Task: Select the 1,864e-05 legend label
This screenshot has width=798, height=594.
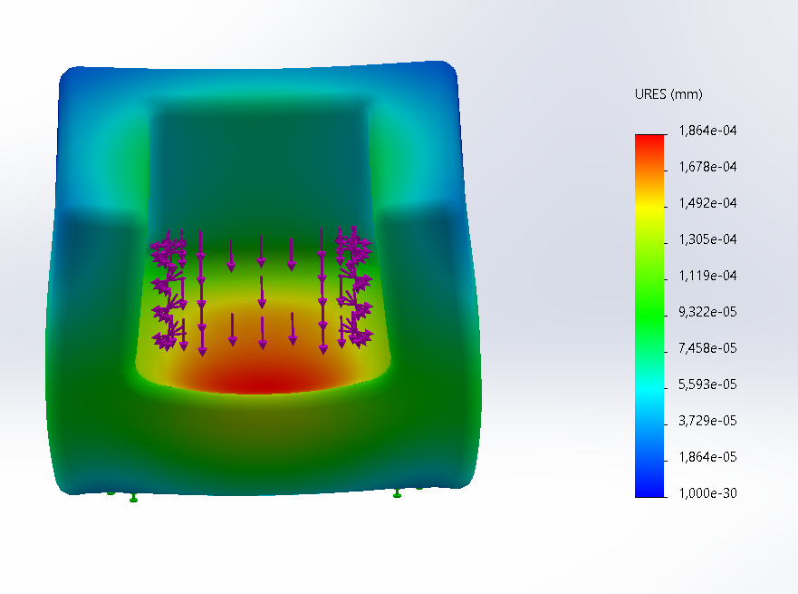Action: click(x=704, y=457)
